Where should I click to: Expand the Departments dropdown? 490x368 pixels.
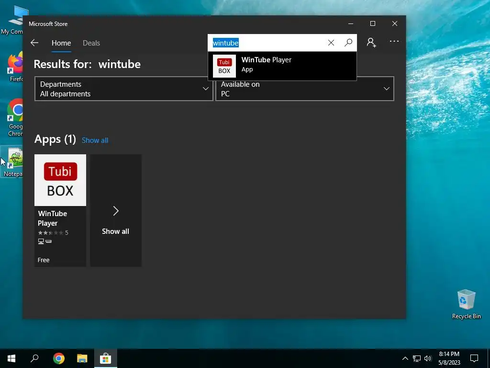coord(124,89)
